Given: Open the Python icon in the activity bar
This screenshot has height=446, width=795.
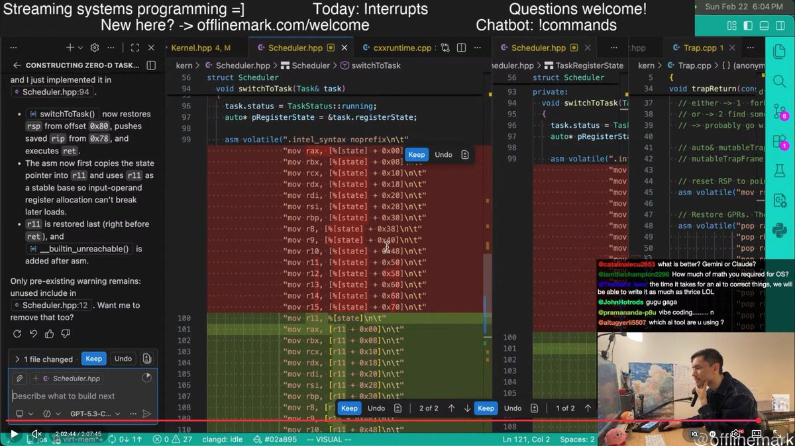Looking at the screenshot, I should (x=780, y=231).
